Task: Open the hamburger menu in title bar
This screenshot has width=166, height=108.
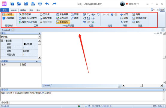Action: pyautogui.click(x=147, y=4)
